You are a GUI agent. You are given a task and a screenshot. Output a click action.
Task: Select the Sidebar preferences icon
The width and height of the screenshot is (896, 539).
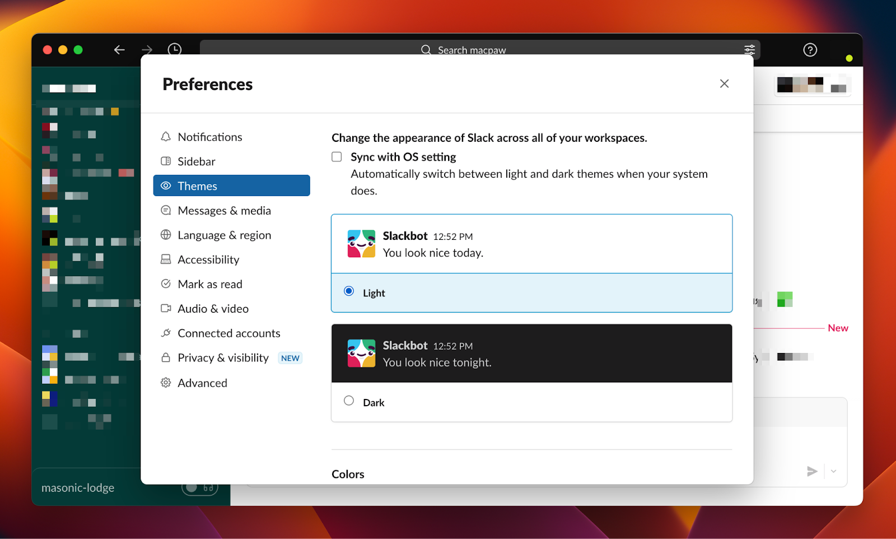(166, 161)
